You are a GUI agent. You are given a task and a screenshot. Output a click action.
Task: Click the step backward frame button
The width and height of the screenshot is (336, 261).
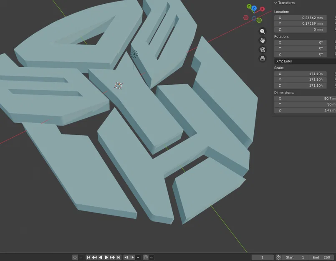(x=126, y=257)
